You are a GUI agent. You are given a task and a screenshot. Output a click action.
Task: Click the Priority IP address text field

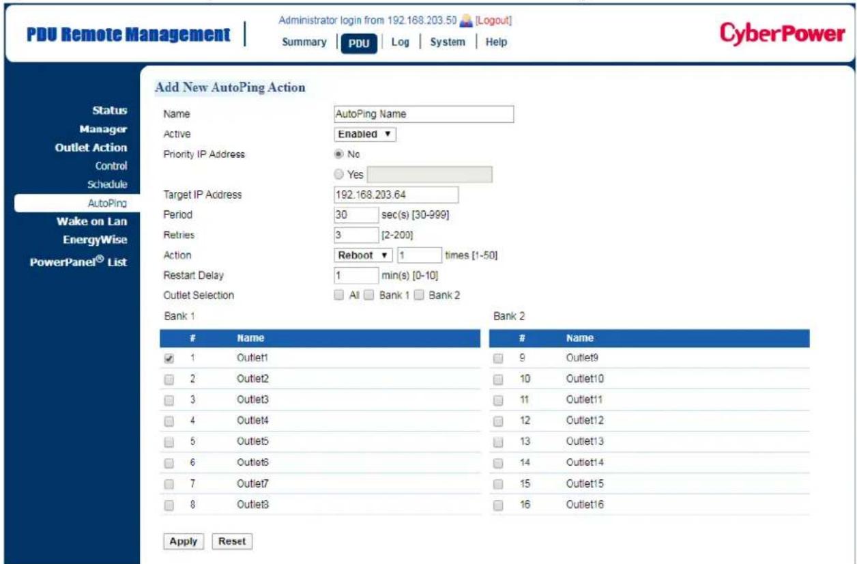tap(430, 175)
